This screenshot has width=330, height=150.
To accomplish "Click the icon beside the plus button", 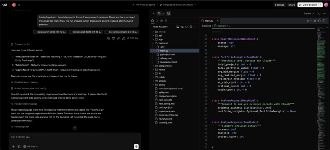I will point(19,146).
